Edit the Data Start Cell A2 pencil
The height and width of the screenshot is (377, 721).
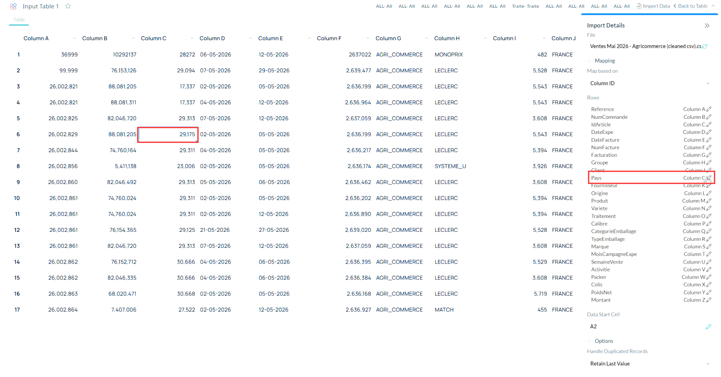708,327
